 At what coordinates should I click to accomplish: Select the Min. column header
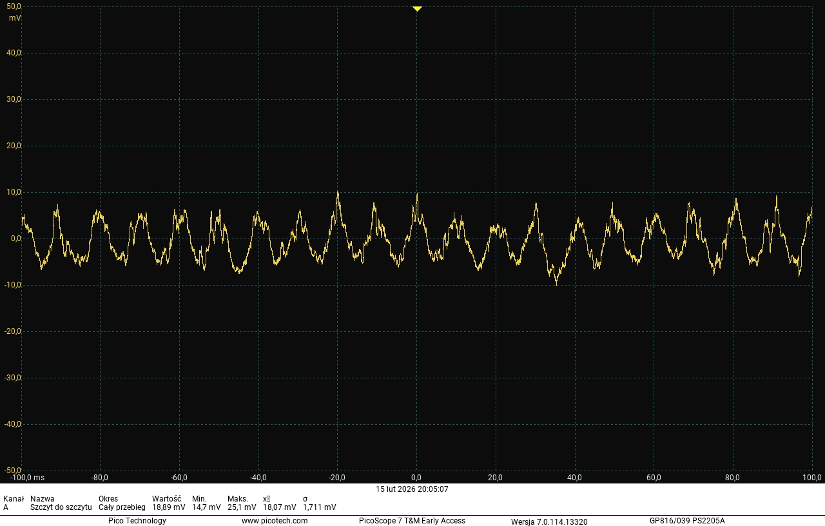pyautogui.click(x=199, y=499)
